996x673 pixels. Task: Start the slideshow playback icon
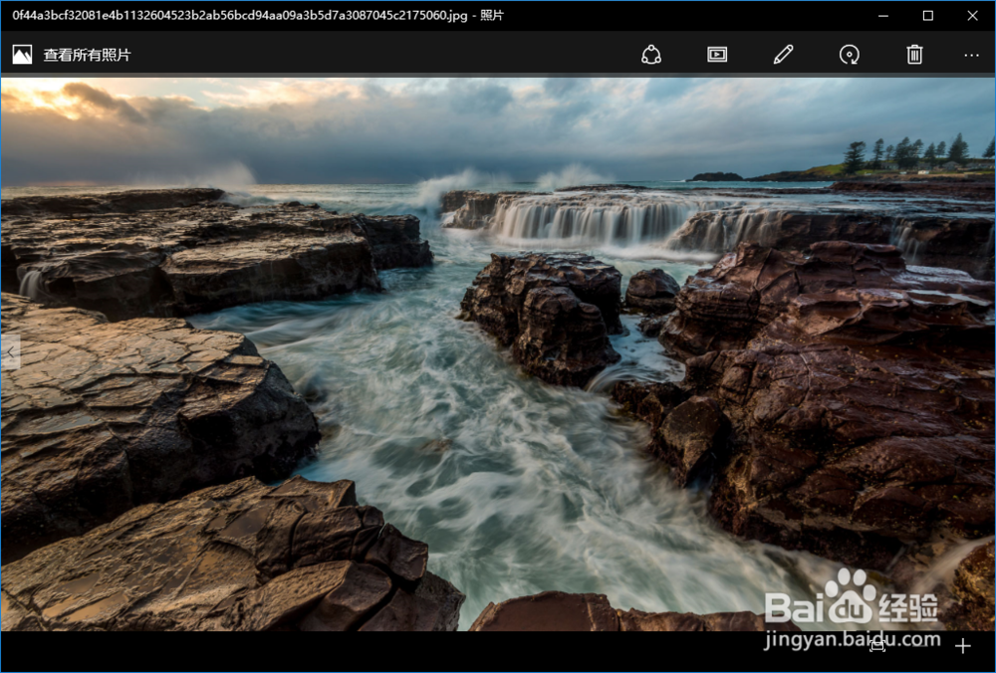pyautogui.click(x=717, y=55)
